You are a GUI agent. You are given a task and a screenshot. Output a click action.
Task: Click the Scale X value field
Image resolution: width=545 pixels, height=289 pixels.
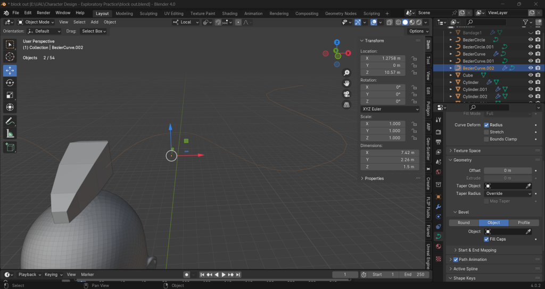pyautogui.click(x=383, y=124)
